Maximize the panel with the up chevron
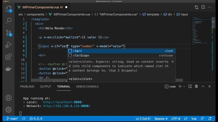The width and height of the screenshot is (218, 122). [203, 86]
